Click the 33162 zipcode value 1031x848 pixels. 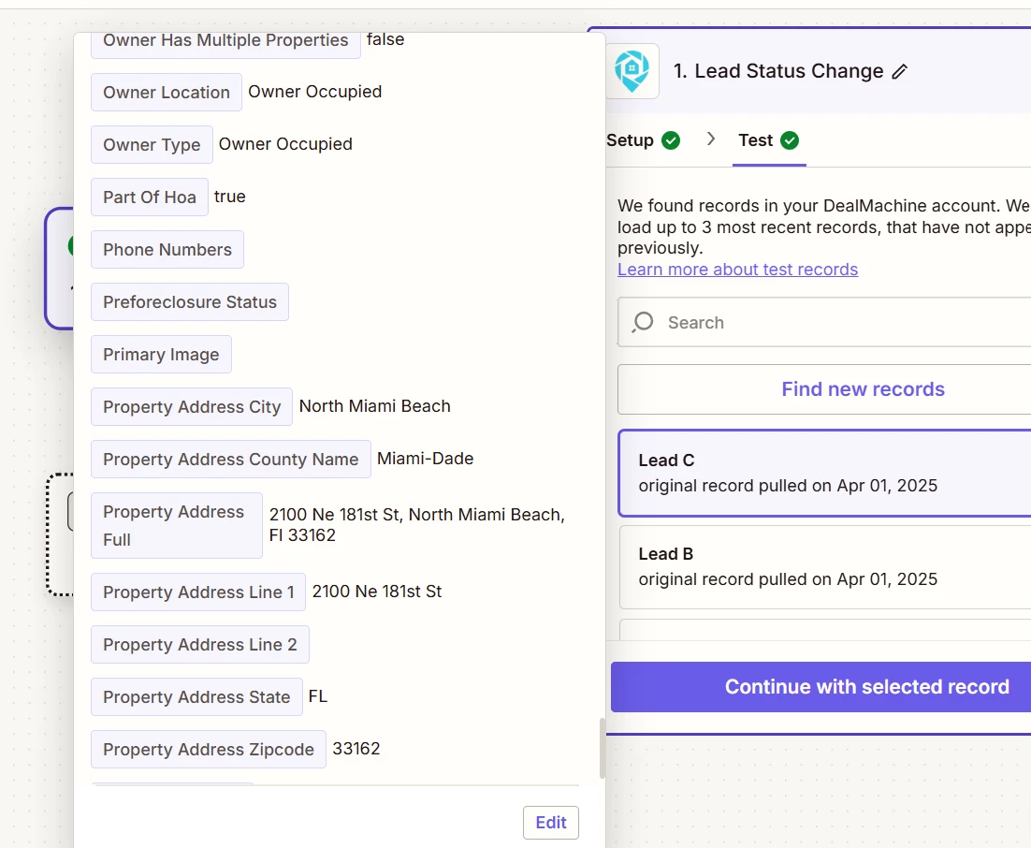tap(356, 749)
